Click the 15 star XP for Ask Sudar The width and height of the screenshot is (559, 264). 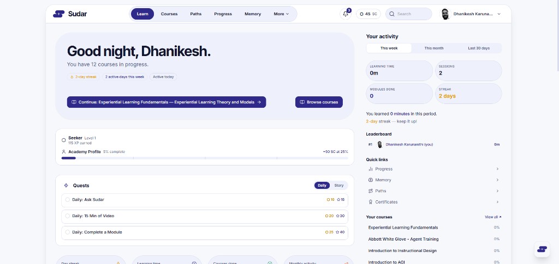click(341, 200)
